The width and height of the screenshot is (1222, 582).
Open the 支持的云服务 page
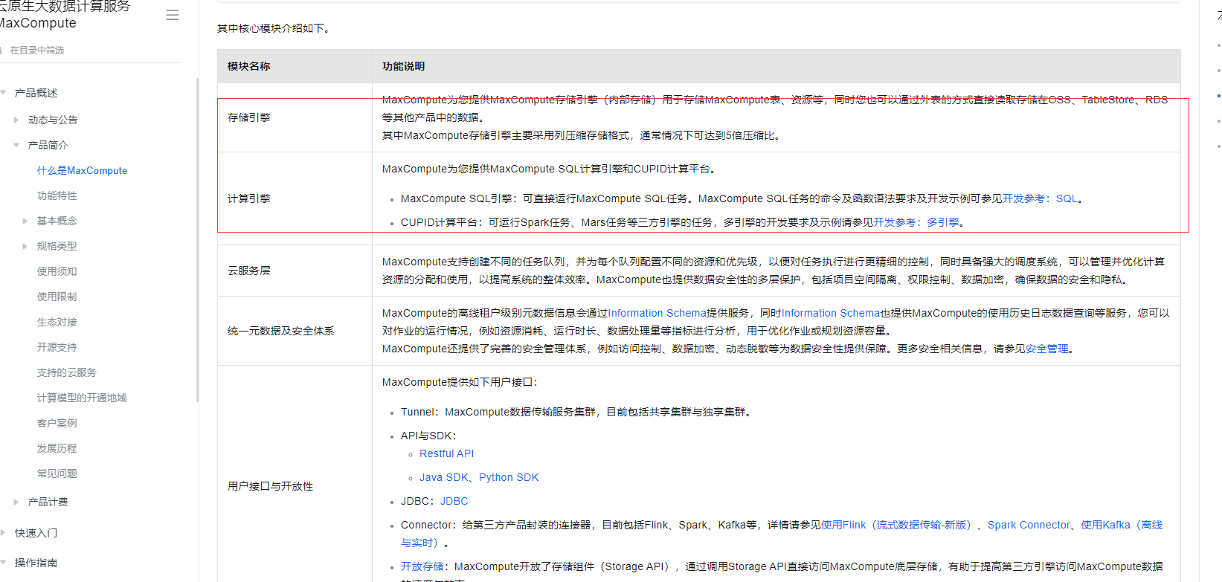pyautogui.click(x=67, y=372)
